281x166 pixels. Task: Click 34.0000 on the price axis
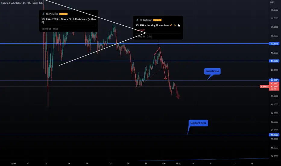[274, 113]
